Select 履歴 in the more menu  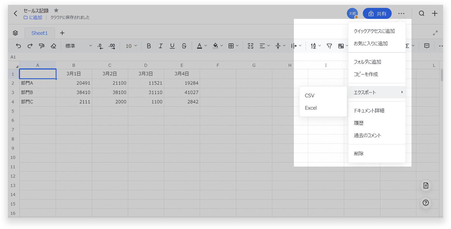359,123
